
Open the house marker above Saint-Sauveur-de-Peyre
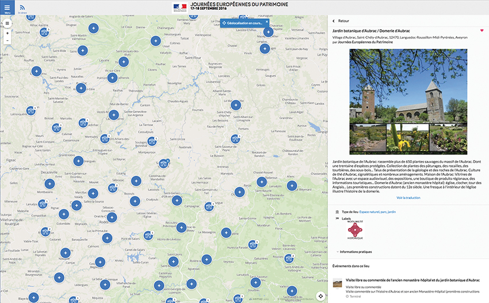235,139
